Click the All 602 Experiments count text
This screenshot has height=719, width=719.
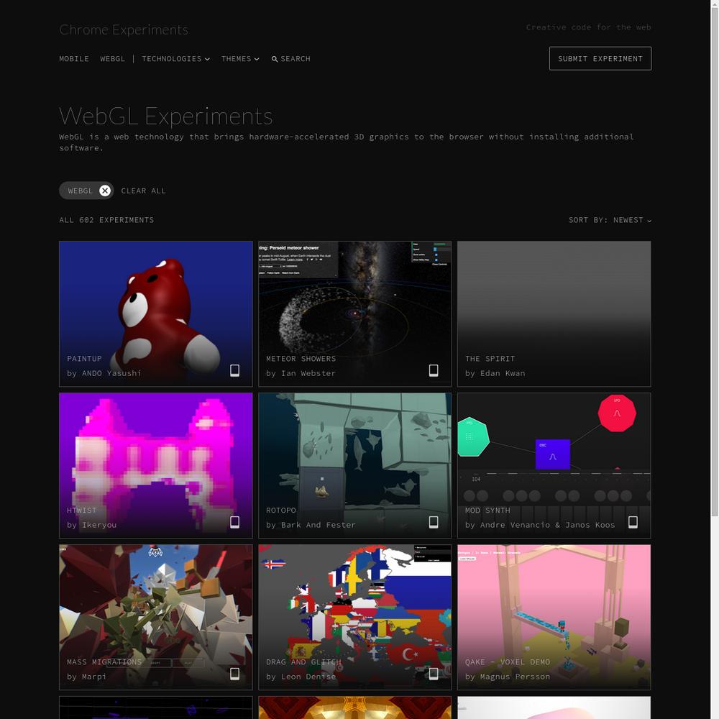[107, 220]
